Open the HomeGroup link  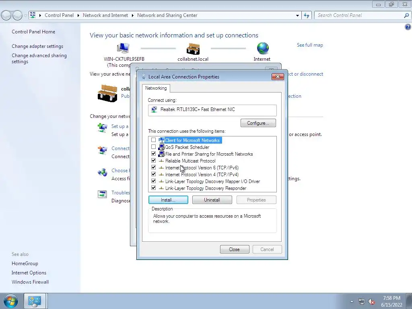[x=25, y=264]
